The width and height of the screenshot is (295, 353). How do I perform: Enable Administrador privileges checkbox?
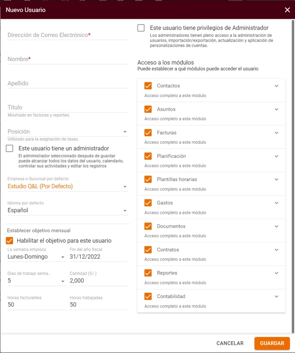(141, 28)
